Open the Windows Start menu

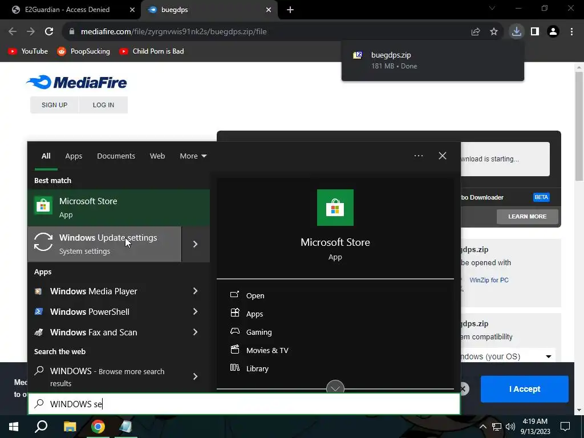14,427
